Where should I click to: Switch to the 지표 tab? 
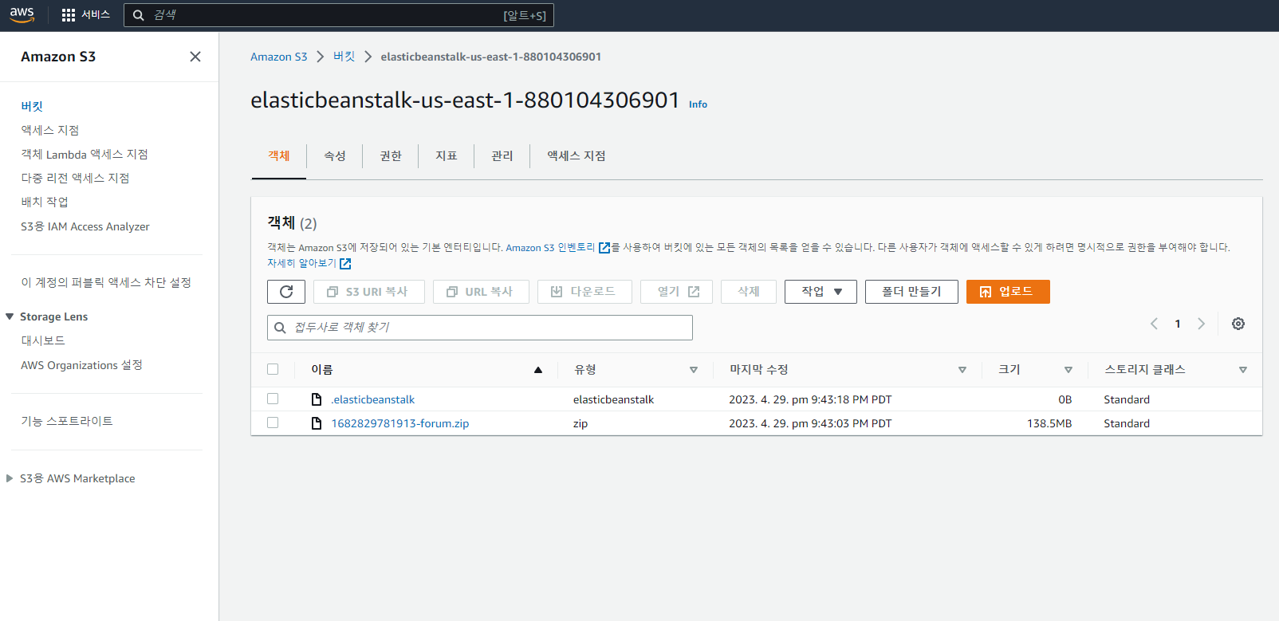click(x=447, y=156)
